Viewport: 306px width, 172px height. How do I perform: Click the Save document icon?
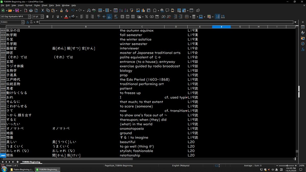(17, 10)
